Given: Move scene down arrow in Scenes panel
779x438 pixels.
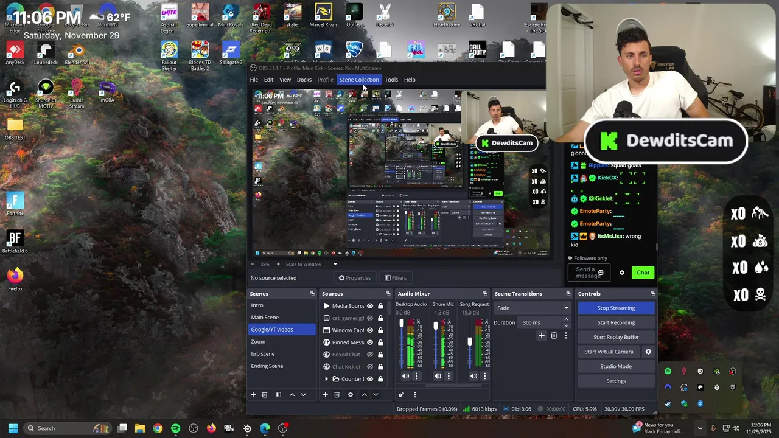Looking at the screenshot, I should tap(303, 395).
